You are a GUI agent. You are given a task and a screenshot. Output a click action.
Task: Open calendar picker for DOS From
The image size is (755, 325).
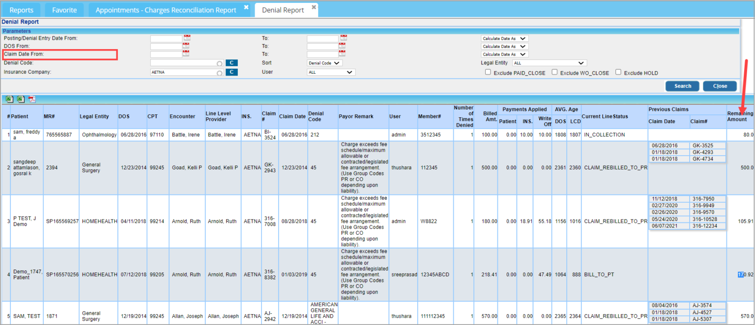186,46
